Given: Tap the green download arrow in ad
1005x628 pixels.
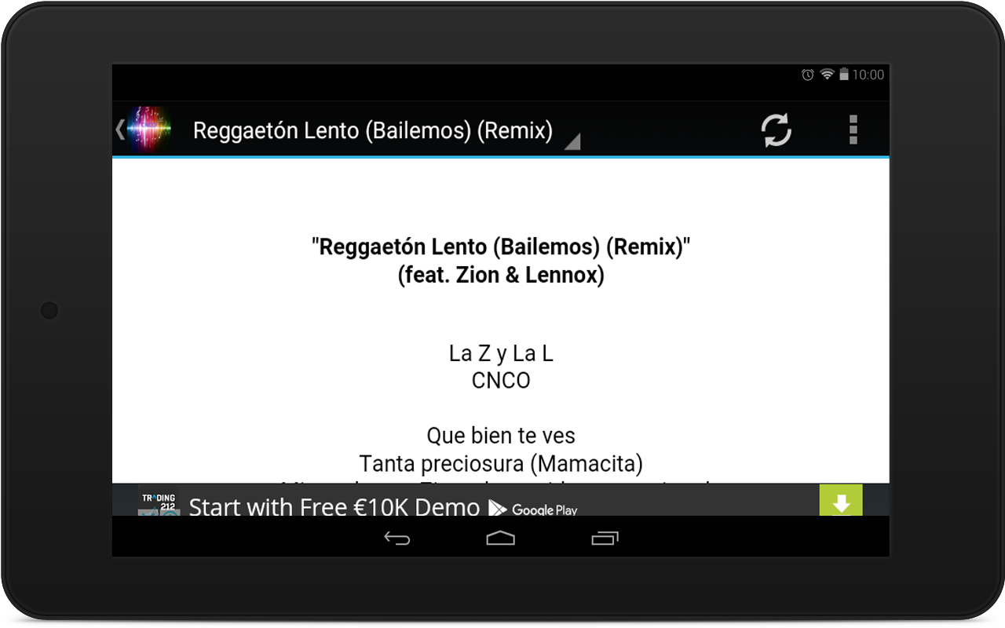Looking at the screenshot, I should coord(841,500).
